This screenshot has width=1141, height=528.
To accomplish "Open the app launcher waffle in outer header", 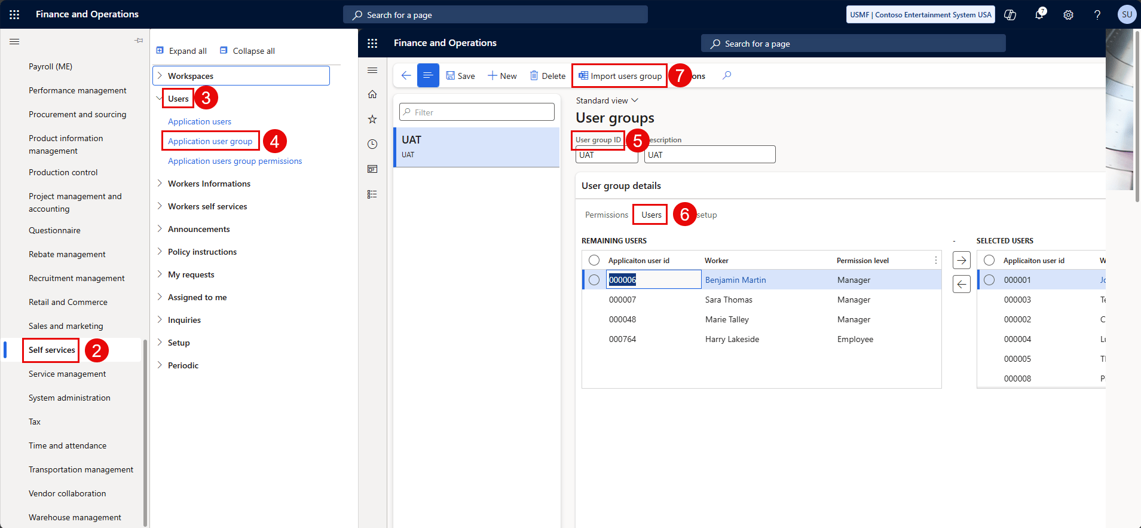I will click(x=14, y=14).
